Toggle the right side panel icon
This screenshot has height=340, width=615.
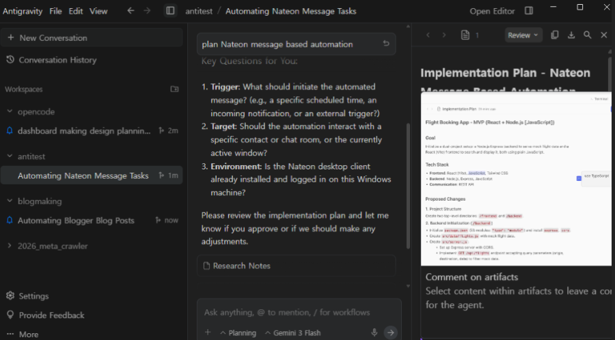click(x=529, y=10)
